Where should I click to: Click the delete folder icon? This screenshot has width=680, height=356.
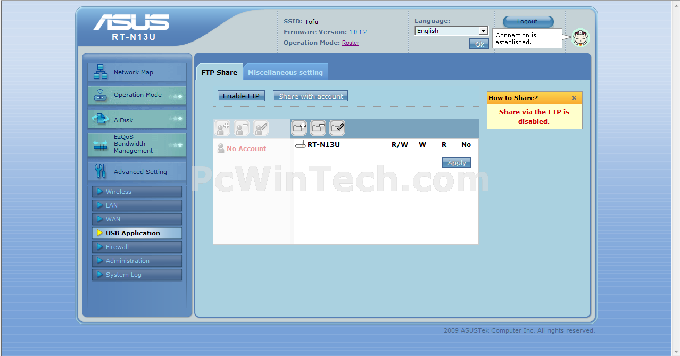point(318,127)
